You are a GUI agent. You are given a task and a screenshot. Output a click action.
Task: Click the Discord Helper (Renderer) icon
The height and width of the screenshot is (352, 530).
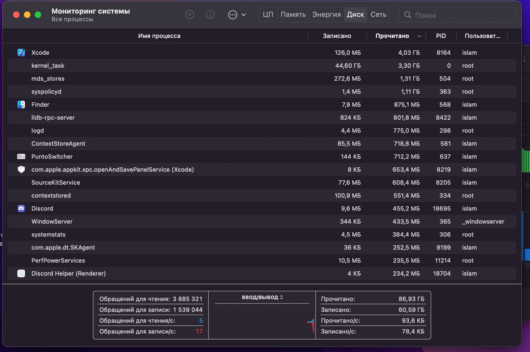[x=21, y=273]
